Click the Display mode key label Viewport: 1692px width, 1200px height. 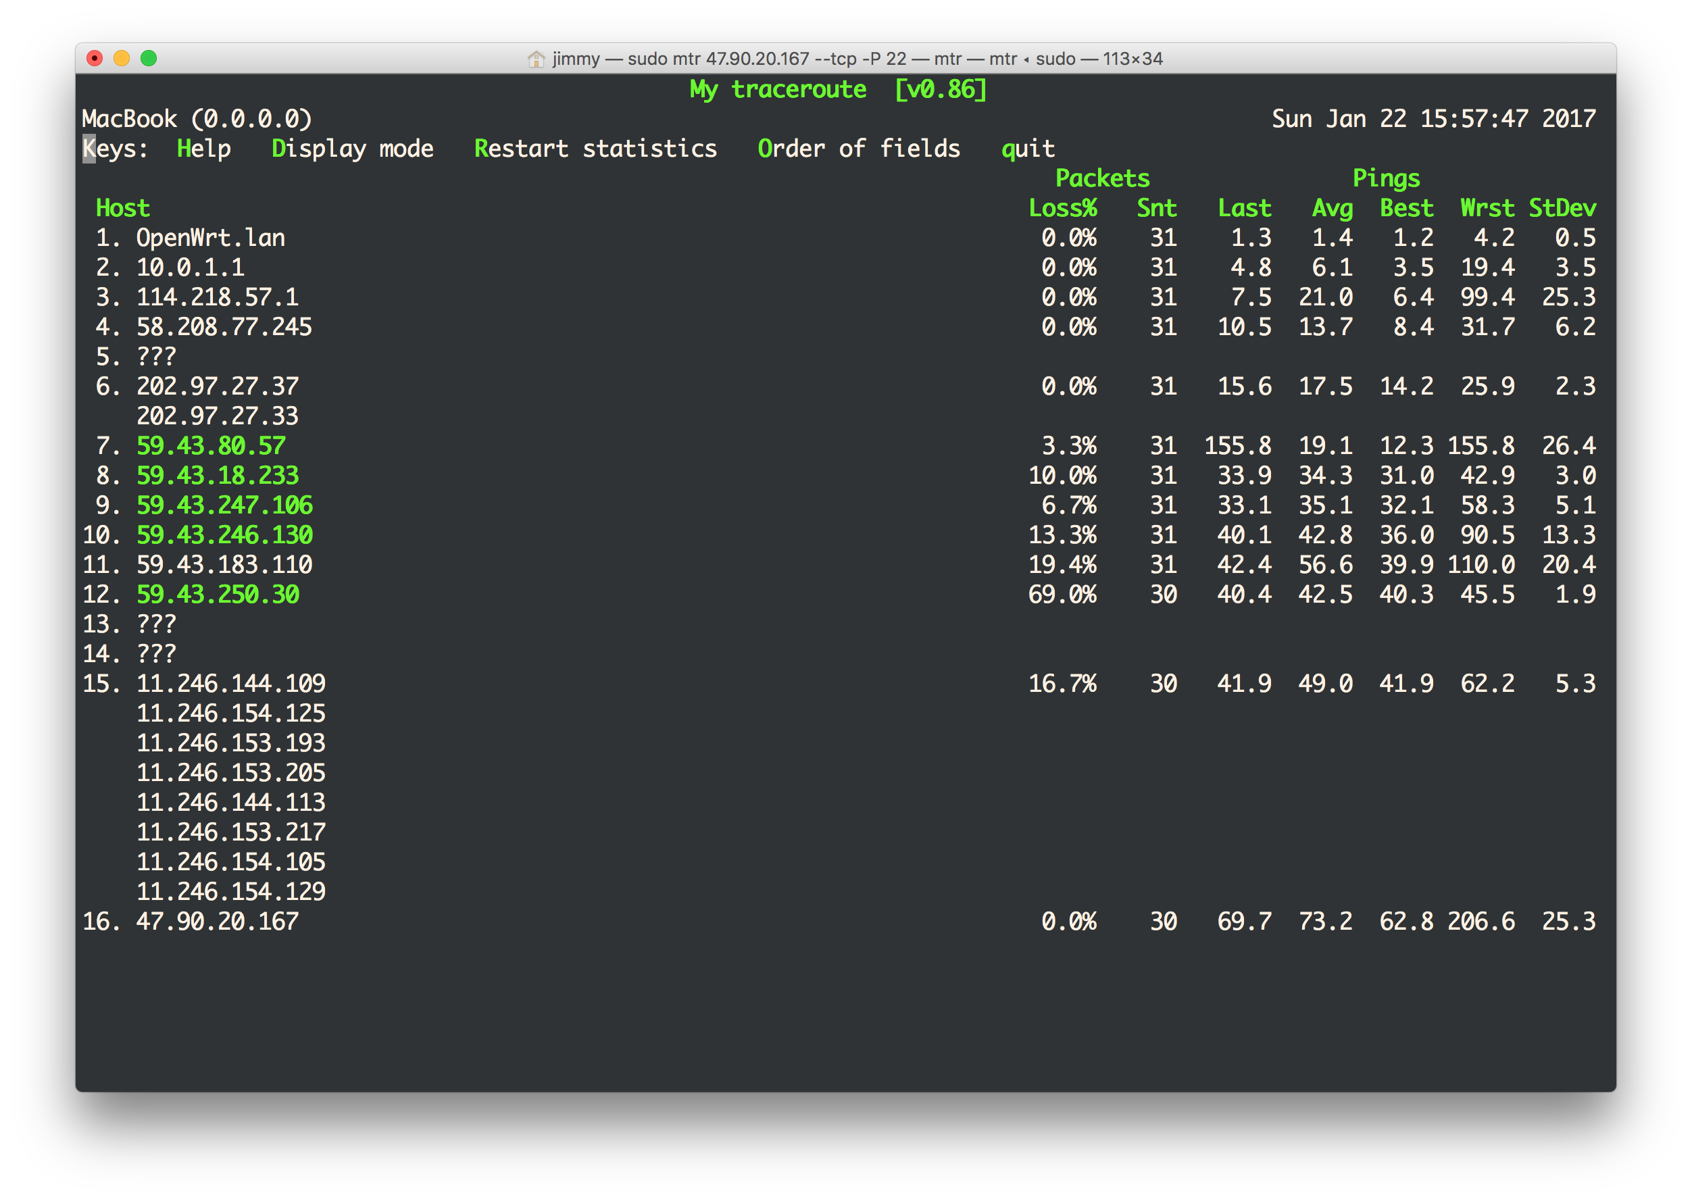tap(353, 149)
